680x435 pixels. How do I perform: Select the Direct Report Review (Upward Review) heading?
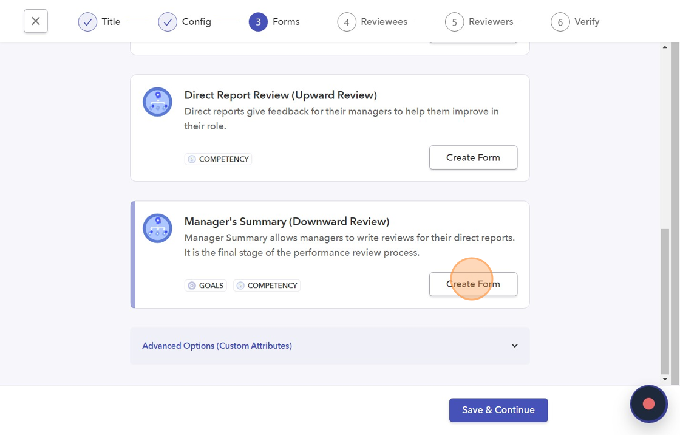(x=280, y=95)
